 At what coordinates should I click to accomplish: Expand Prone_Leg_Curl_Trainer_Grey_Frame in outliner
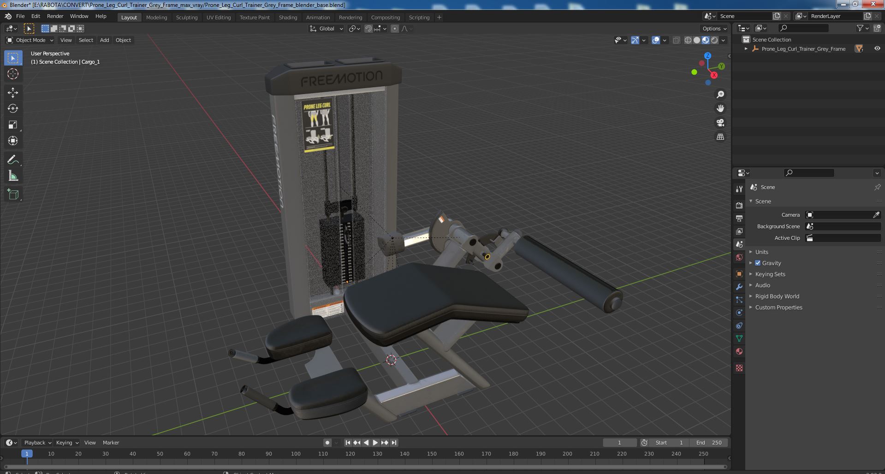tap(746, 48)
